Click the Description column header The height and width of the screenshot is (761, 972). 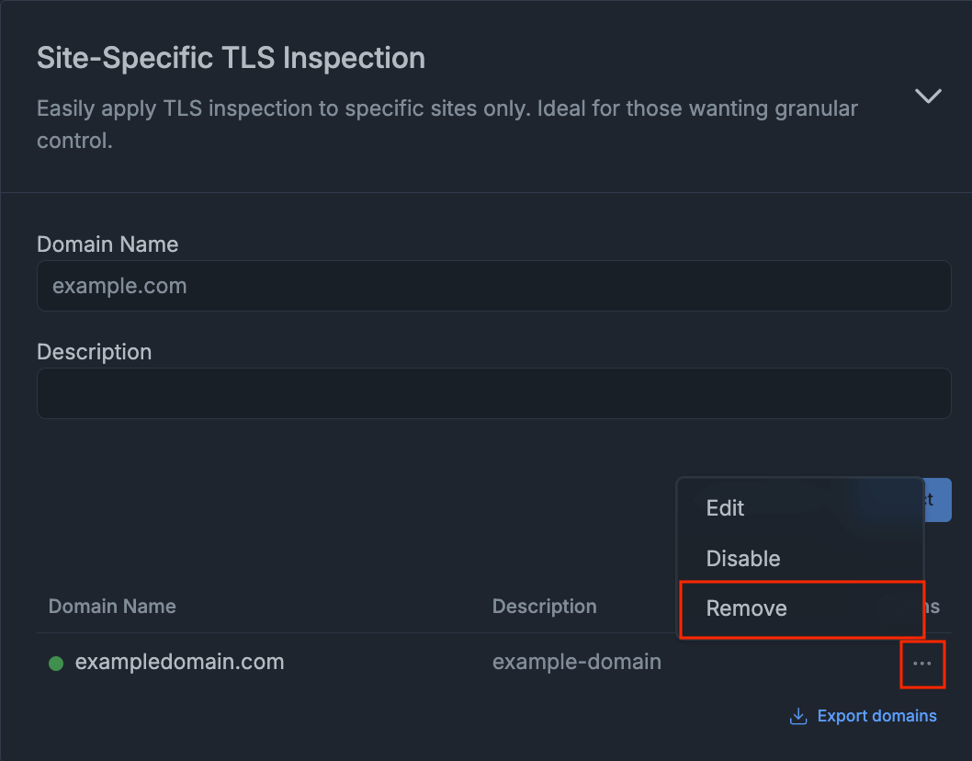tap(544, 606)
